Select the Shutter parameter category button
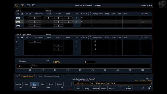The width and height of the screenshot is (167, 94). pos(59,84)
